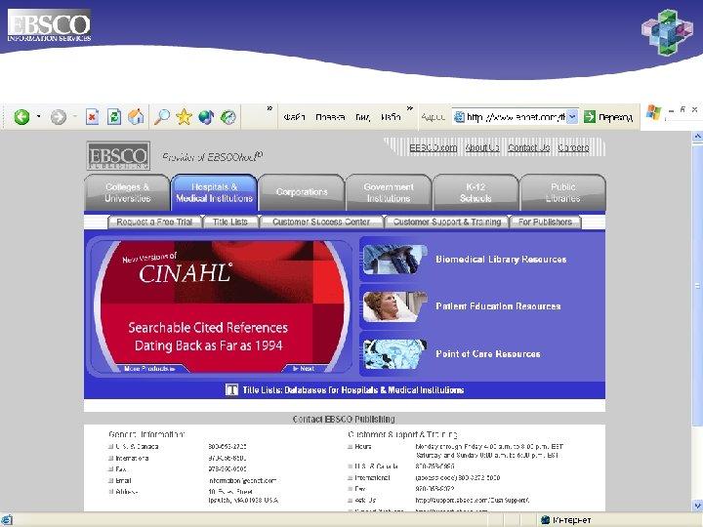Open Customer Success Center
This screenshot has height=527, width=703.
pos(321,223)
